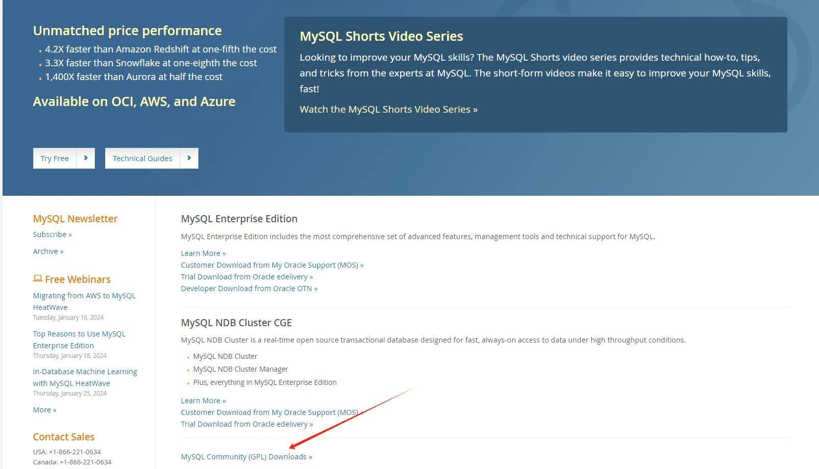The height and width of the screenshot is (469, 819).
Task: Click the laptop icon next to Free Webinars
Action: [38, 278]
